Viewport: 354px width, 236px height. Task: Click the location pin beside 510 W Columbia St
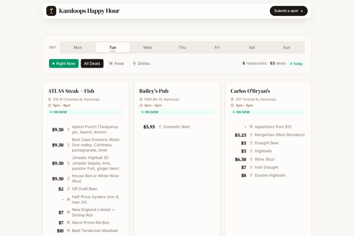(x=50, y=99)
